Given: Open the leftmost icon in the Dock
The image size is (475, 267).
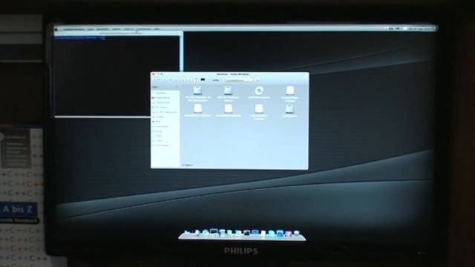Looking at the screenshot, I should [x=187, y=233].
